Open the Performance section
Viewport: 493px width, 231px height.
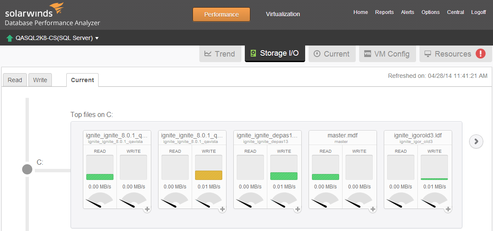[x=221, y=14]
